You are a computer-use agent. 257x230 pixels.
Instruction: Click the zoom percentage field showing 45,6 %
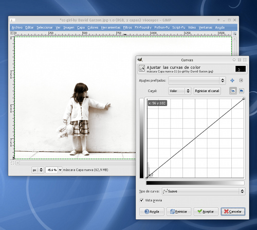point(52,170)
